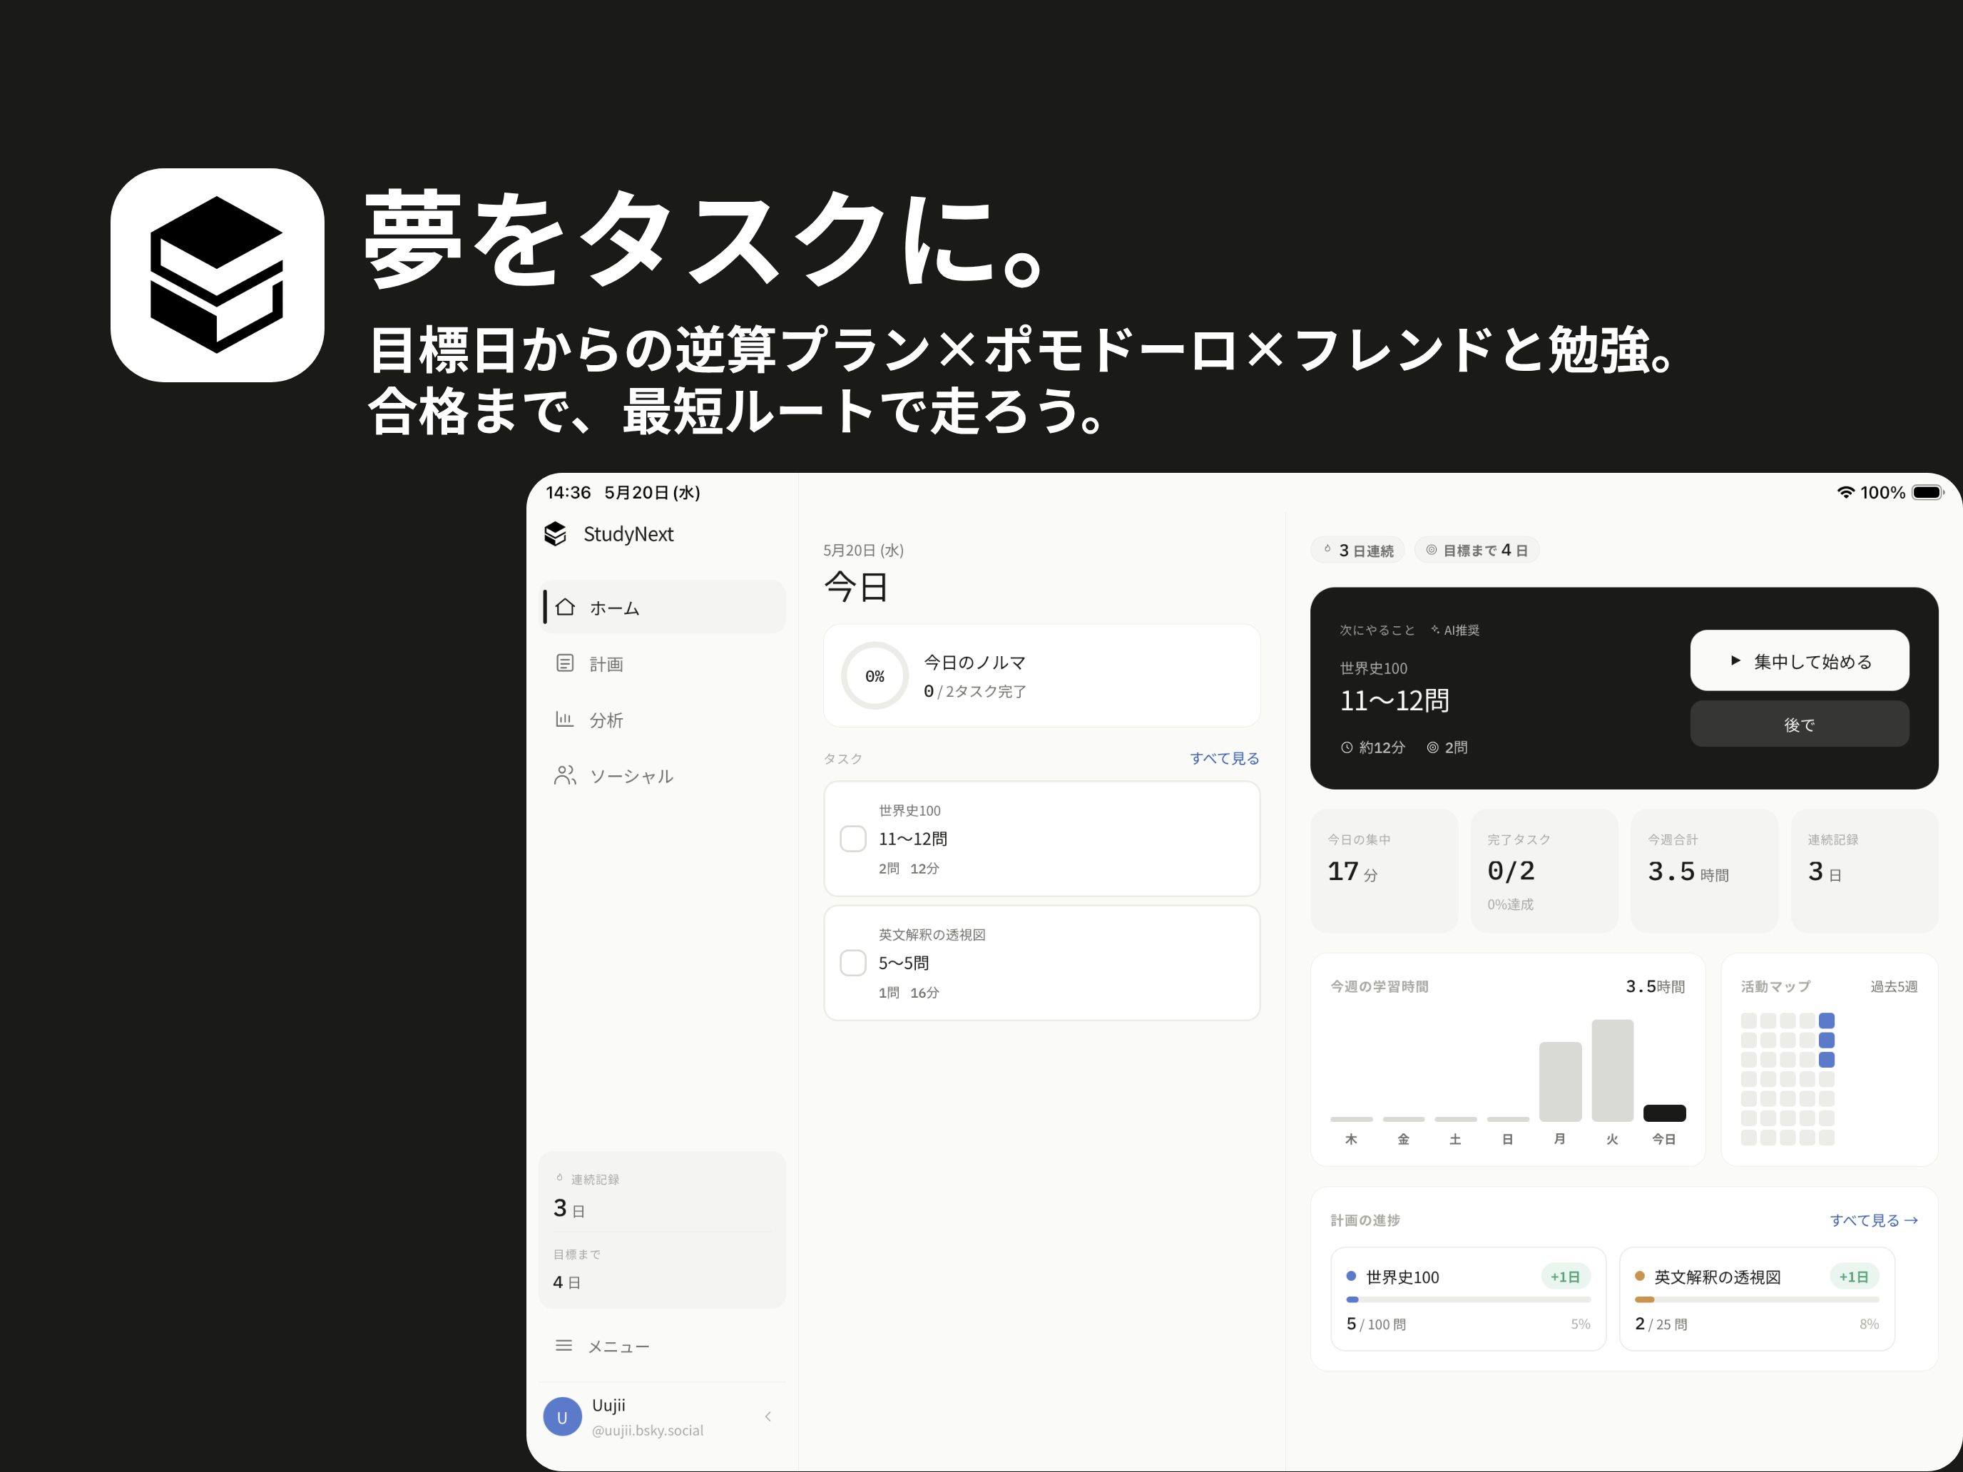Click the 月 bar in weekly chart

pos(1560,1082)
